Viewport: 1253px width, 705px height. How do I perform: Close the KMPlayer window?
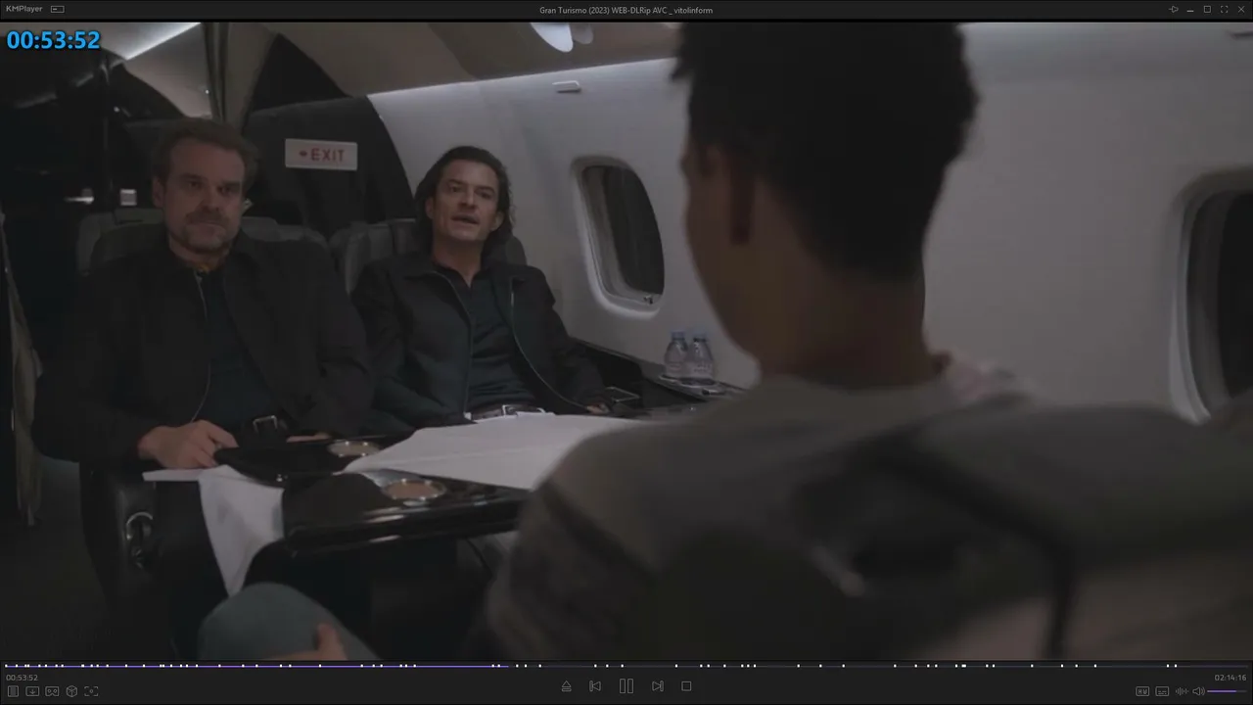(x=1240, y=10)
